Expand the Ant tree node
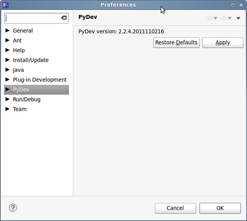 click(7, 40)
